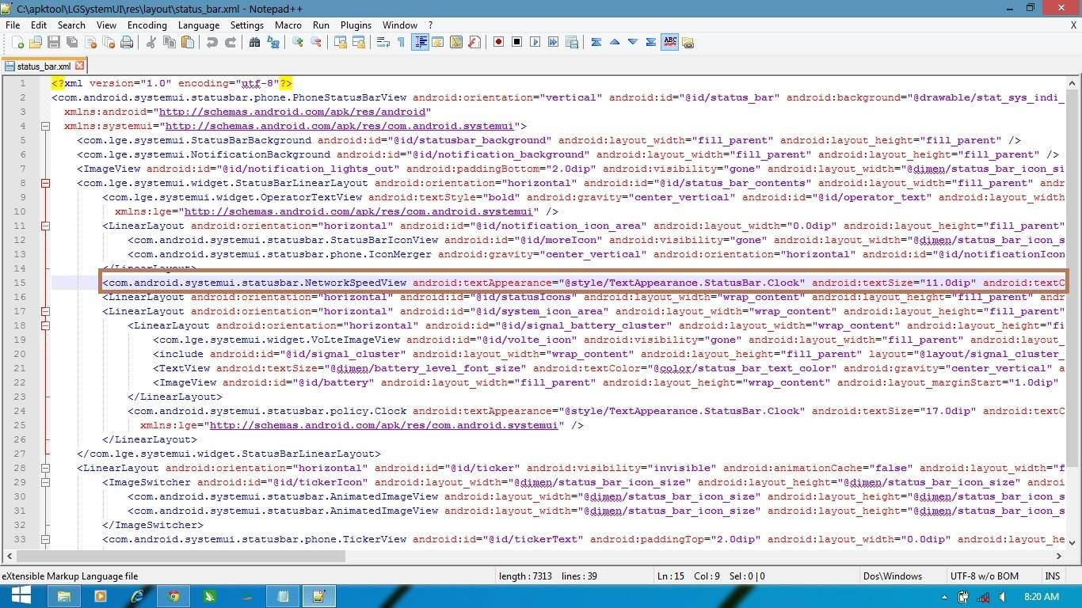The height and width of the screenshot is (608, 1082).
Task: Open the Document Map toolbar icon
Action: point(456,42)
